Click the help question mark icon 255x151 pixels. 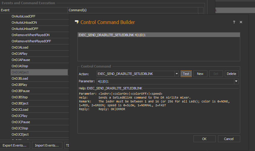tap(234, 22)
